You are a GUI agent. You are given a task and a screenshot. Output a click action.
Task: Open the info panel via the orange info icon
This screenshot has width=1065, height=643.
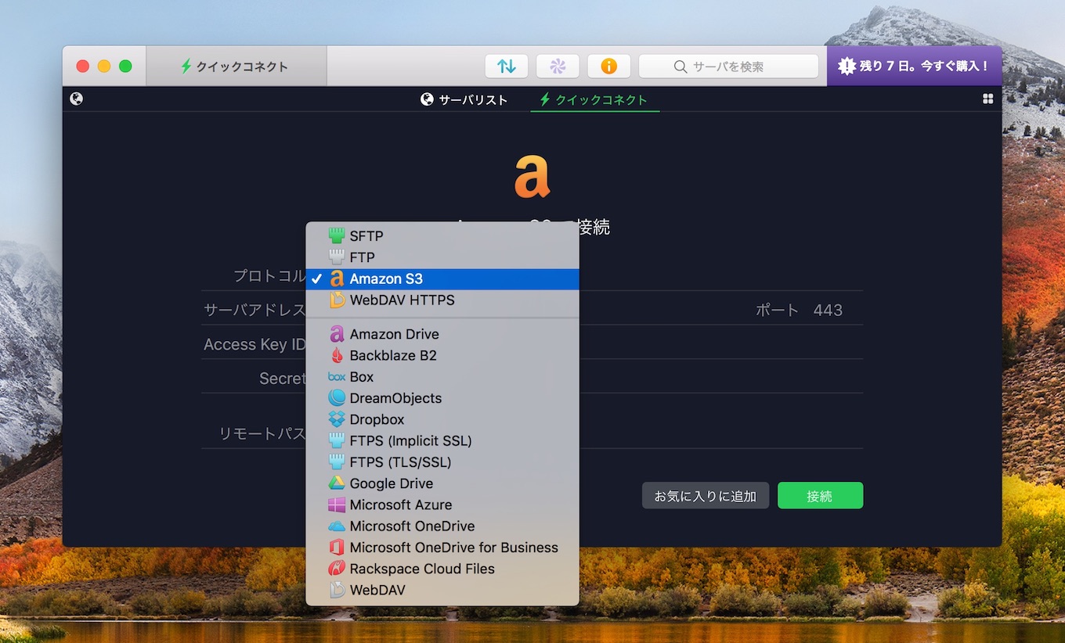609,66
